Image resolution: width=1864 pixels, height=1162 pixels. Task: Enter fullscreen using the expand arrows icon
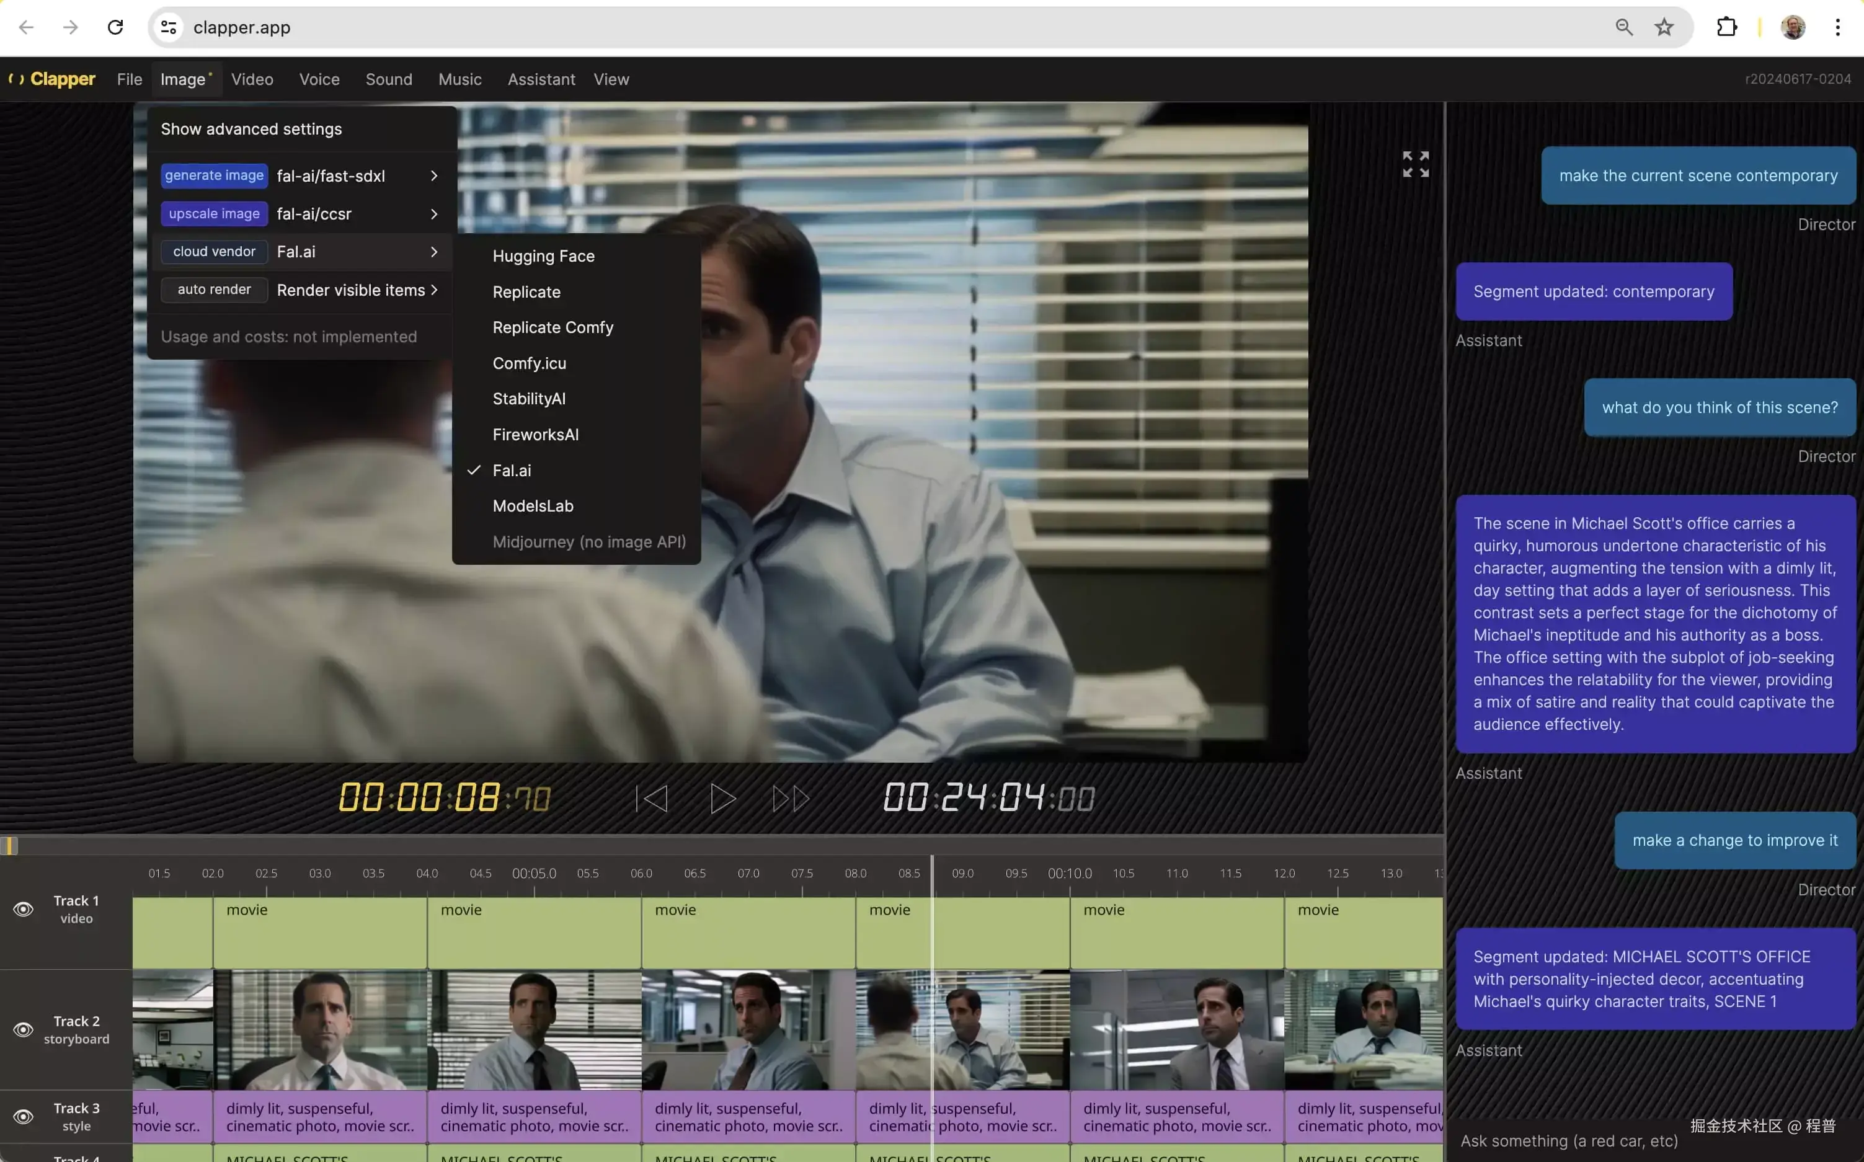coord(1415,164)
